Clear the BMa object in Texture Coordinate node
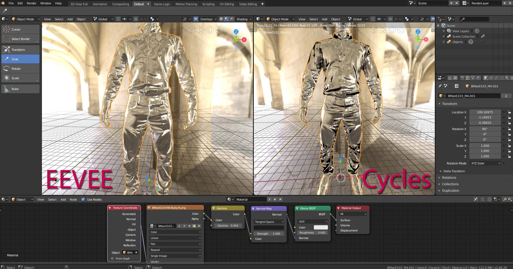 coord(136,253)
